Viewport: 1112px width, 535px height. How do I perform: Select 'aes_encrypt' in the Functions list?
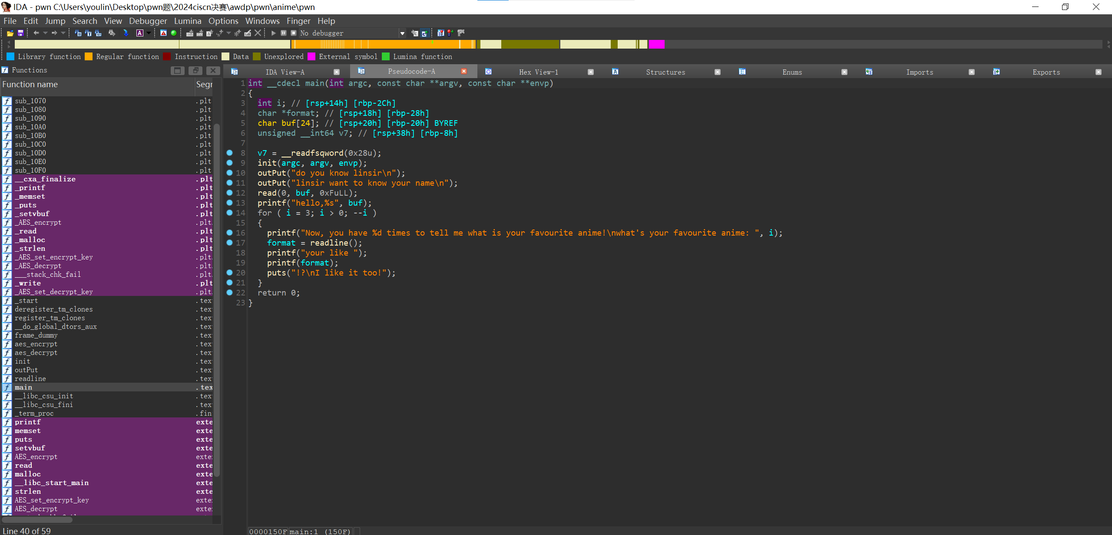[x=107, y=344]
